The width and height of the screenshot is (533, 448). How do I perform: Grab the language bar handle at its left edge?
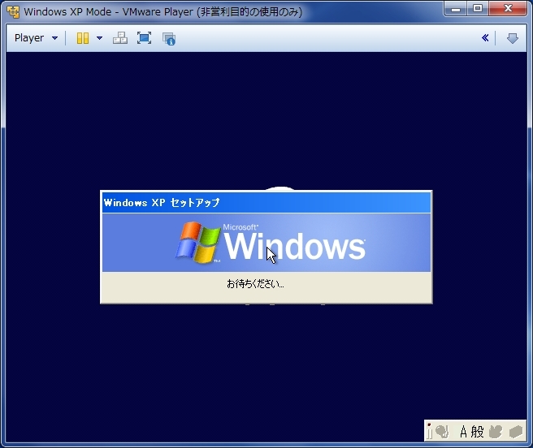click(429, 431)
